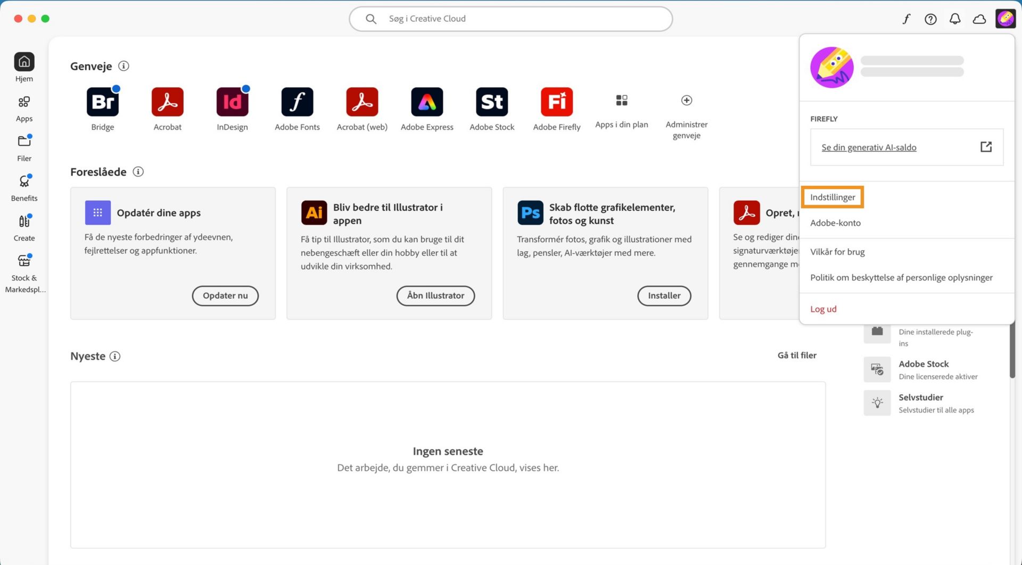1022x565 pixels.
Task: Open the Create sidebar section
Action: tap(24, 226)
